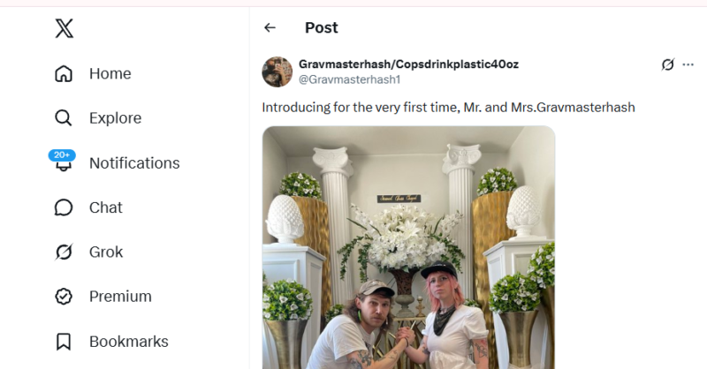This screenshot has height=369, width=707.
Task: Open the author's profile avatar
Action: tap(277, 72)
